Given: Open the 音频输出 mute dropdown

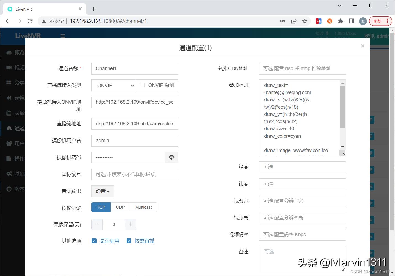Looking at the screenshot, I should (x=102, y=191).
